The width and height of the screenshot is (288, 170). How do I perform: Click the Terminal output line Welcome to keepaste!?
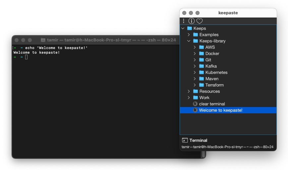36,52
